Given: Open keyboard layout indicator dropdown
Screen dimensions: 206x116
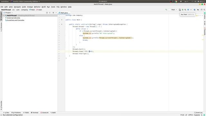Looking at the screenshot, I should click(x=186, y=1).
